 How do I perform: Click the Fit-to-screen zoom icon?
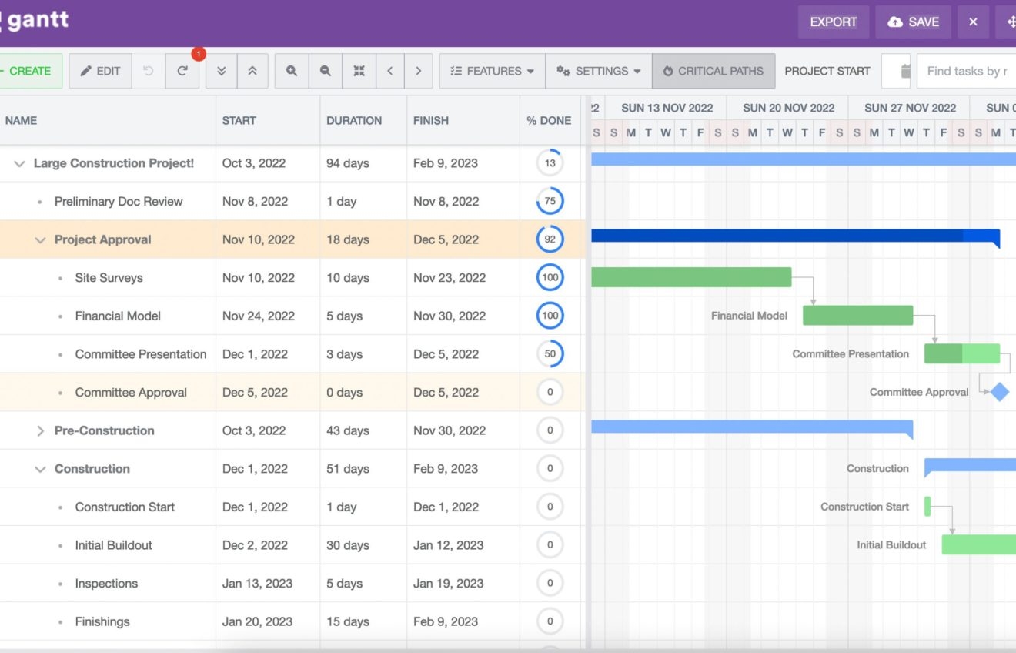(359, 71)
